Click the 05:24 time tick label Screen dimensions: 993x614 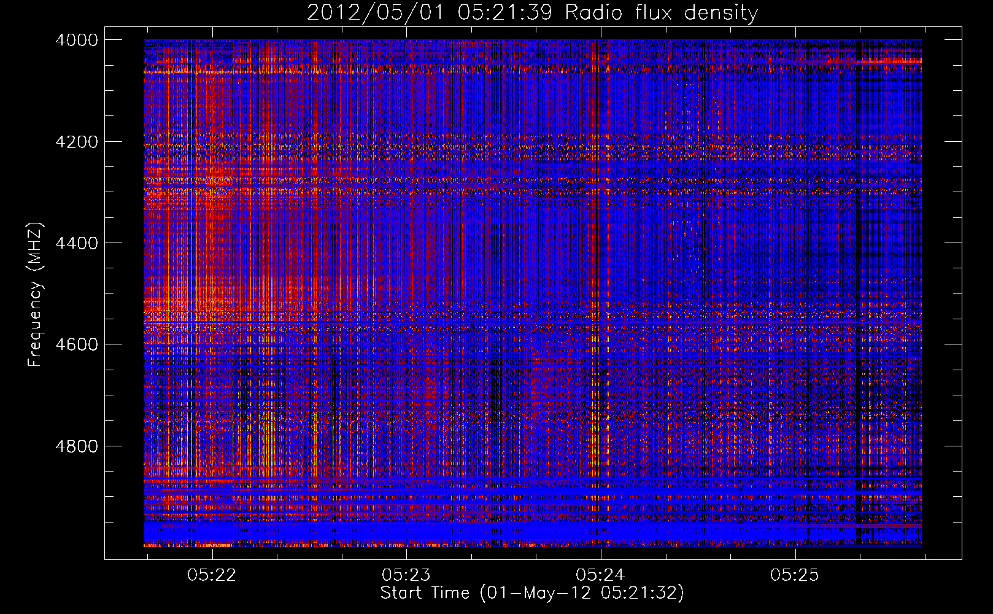[600, 575]
